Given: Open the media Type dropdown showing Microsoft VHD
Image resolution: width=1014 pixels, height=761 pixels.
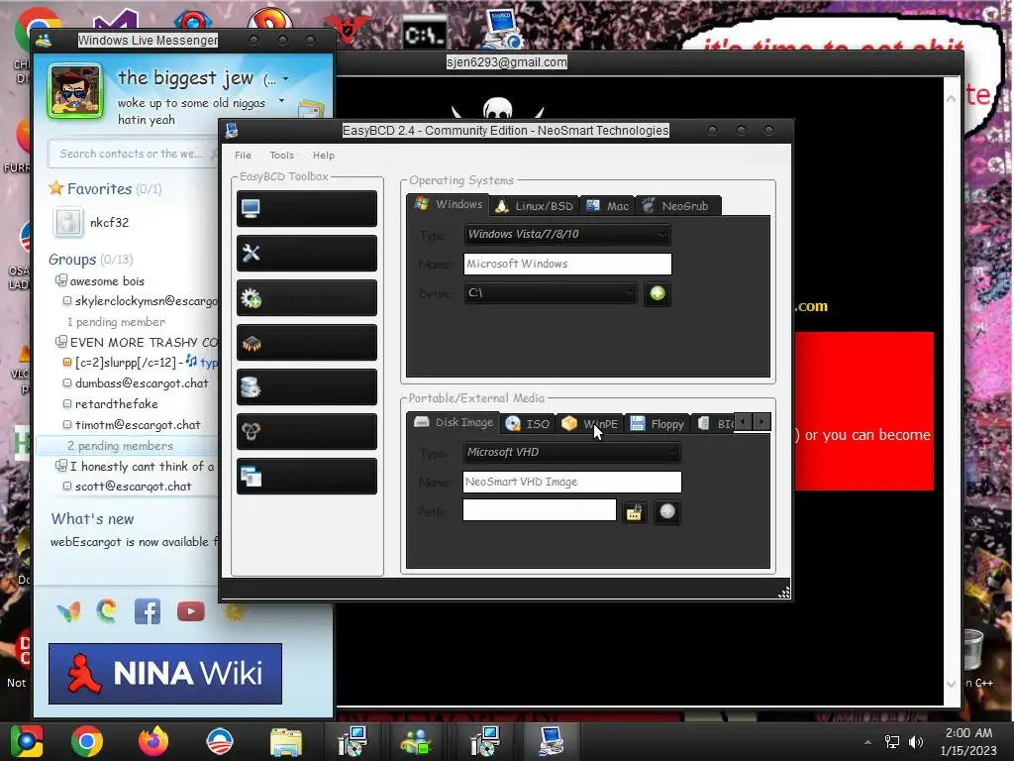Looking at the screenshot, I should (x=571, y=452).
